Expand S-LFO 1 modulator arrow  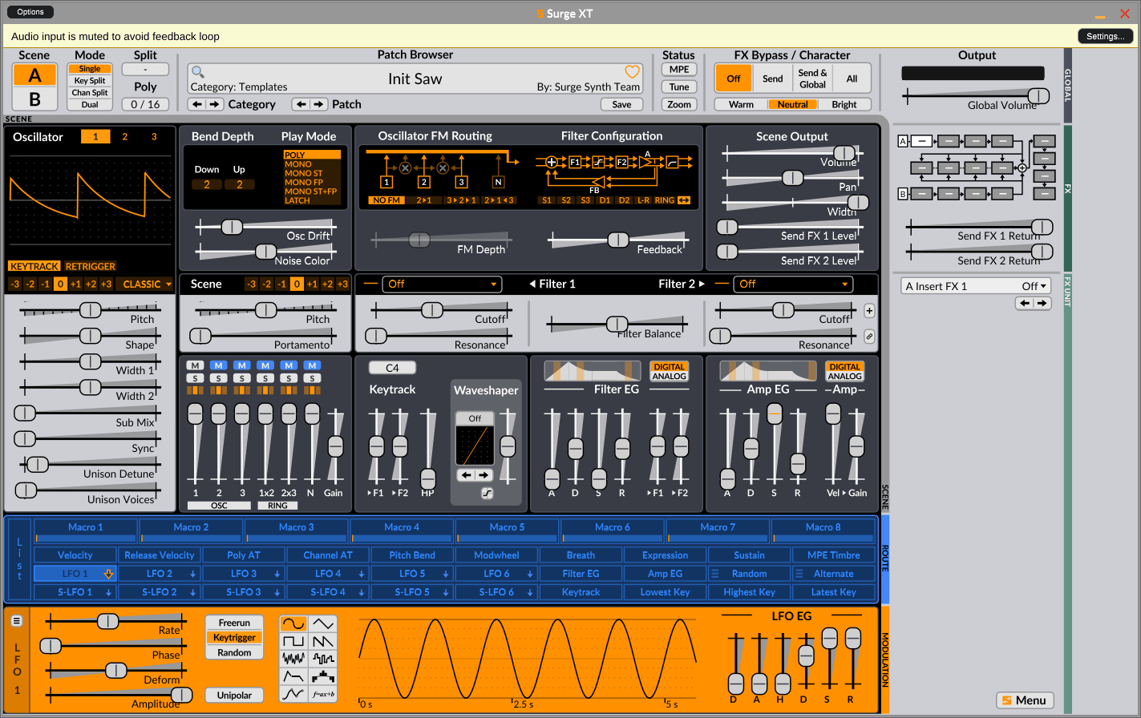pyautogui.click(x=108, y=592)
